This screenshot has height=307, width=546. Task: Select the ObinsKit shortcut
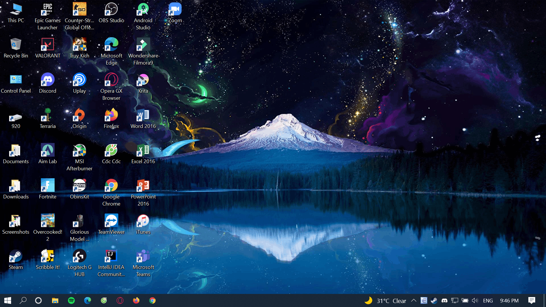[79, 189]
